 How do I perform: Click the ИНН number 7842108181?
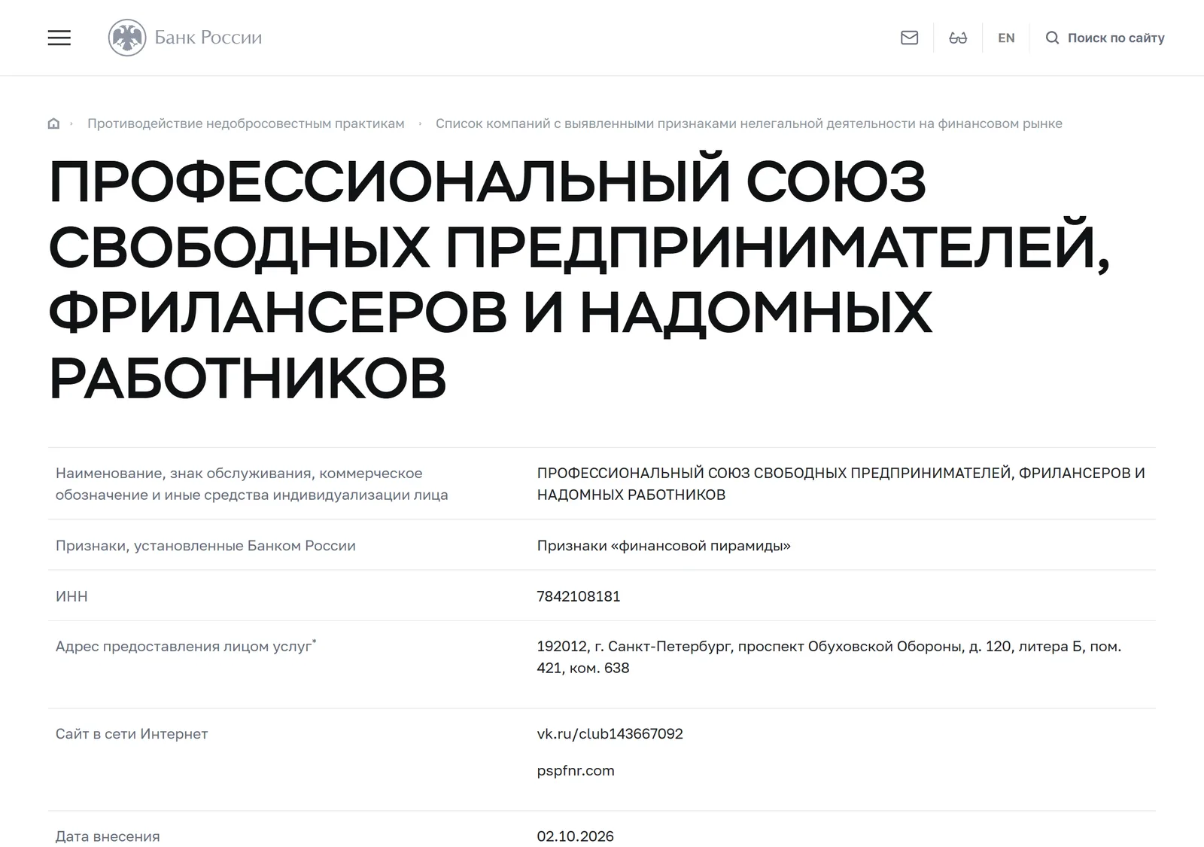[x=579, y=596]
